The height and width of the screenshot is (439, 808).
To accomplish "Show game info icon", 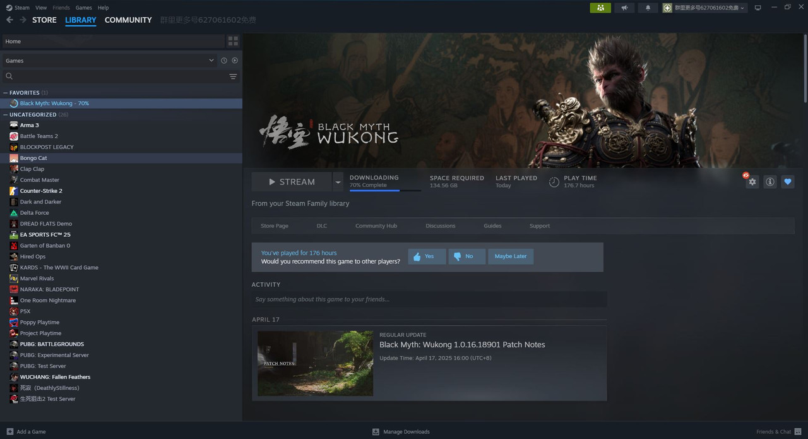I will point(770,182).
